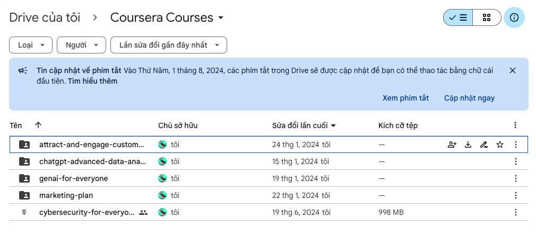The width and height of the screenshot is (536, 235).
Task: Click owner avatar in marketing-plan row
Action: click(x=162, y=195)
